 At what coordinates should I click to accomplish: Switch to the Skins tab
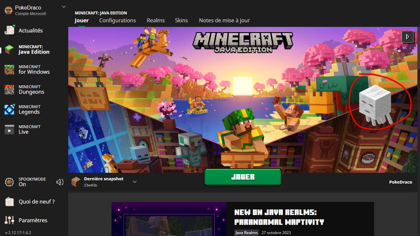[181, 20]
